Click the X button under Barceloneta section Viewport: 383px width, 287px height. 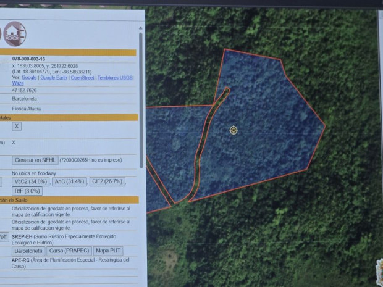pos(17,127)
